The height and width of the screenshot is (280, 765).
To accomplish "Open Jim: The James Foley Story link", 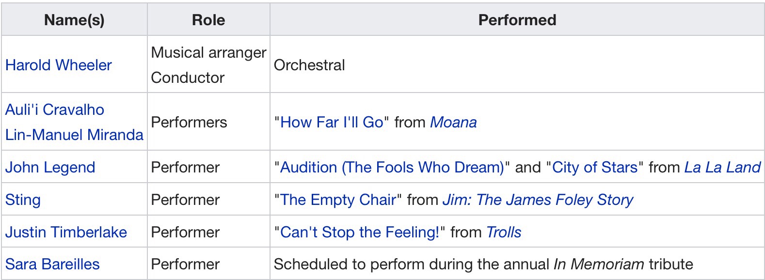I will 538,200.
